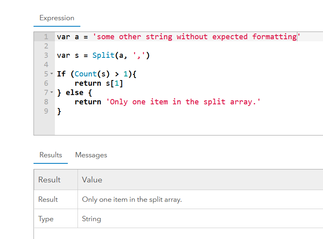Click the closing brace on line 9

[x=59, y=111]
